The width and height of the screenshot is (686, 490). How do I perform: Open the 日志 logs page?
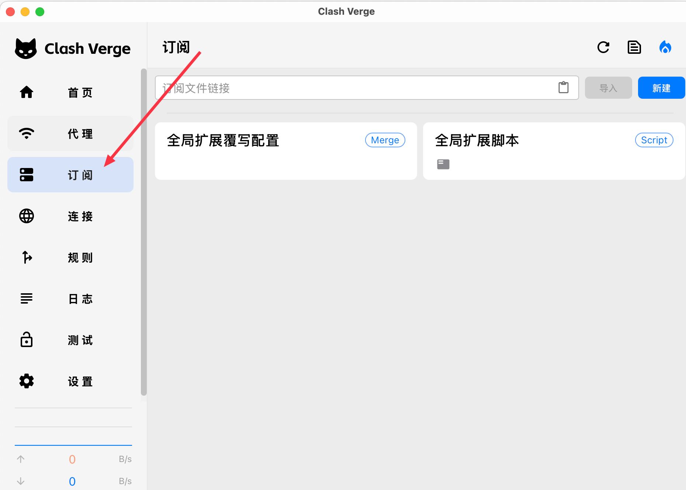(70, 298)
